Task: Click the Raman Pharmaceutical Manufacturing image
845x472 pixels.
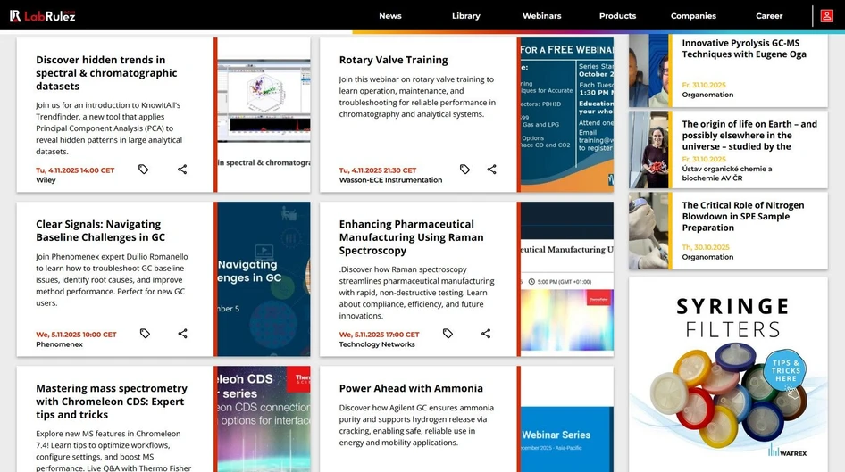Action: 567,278
